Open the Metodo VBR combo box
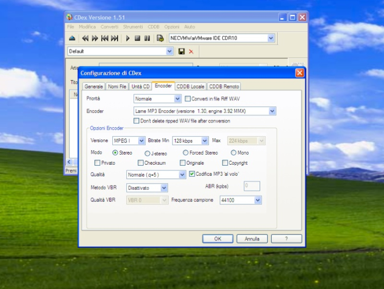The width and height of the screenshot is (384, 289). (164, 188)
